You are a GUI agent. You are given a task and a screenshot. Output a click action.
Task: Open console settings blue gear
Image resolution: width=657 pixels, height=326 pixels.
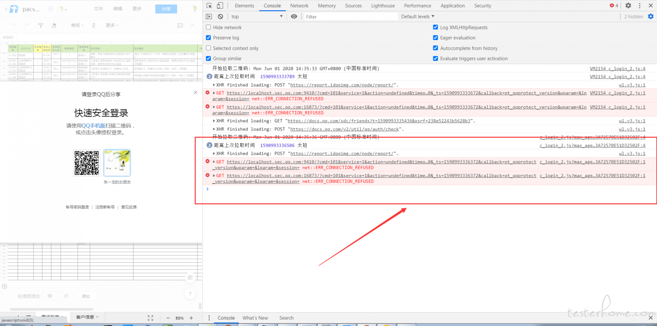pyautogui.click(x=650, y=16)
